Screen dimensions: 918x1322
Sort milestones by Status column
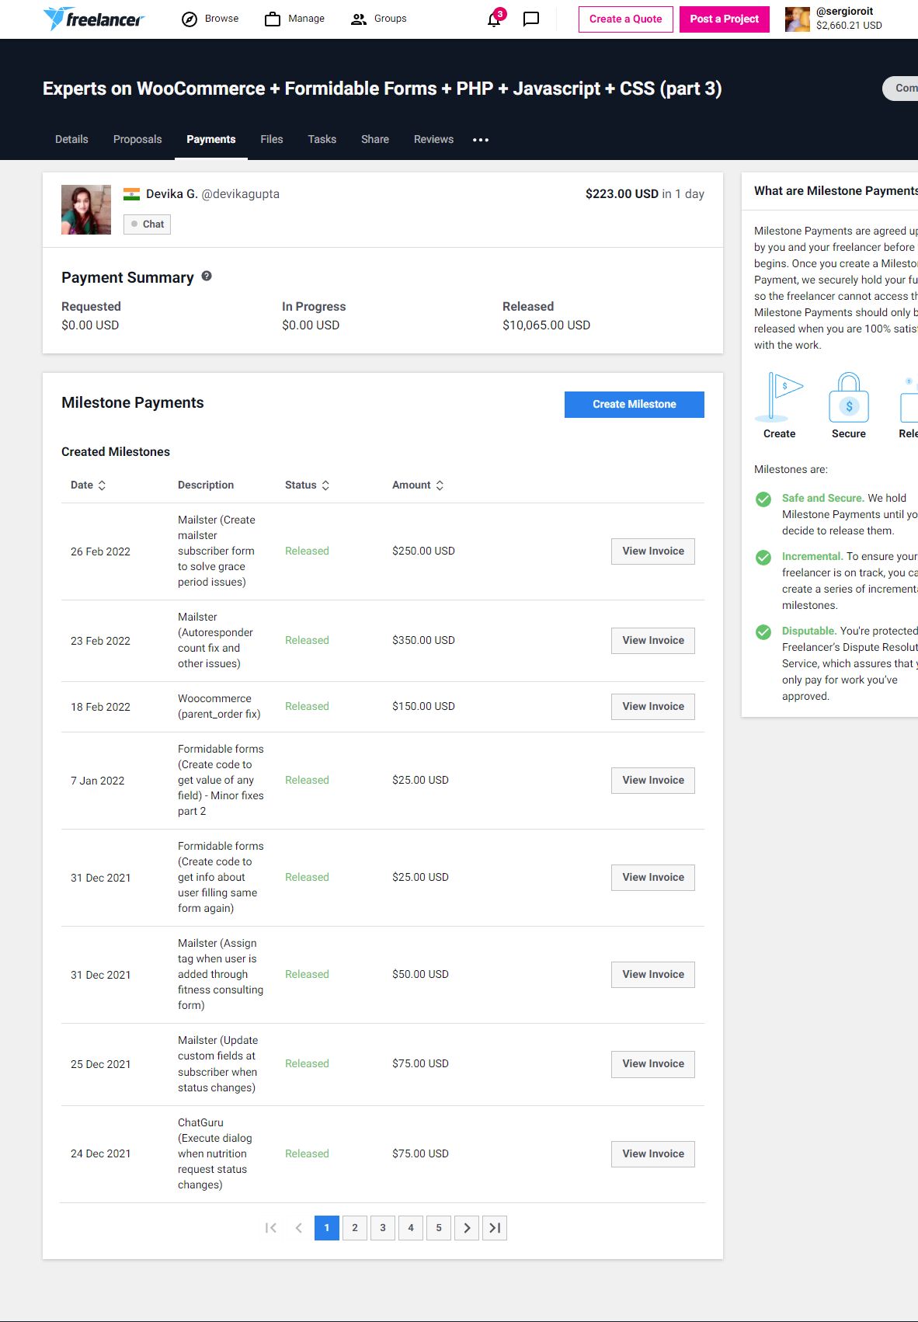[x=308, y=485]
